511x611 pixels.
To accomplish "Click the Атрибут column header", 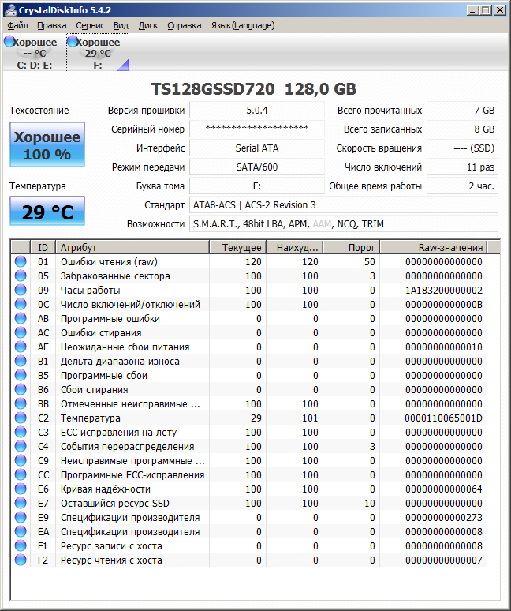I will (x=131, y=247).
